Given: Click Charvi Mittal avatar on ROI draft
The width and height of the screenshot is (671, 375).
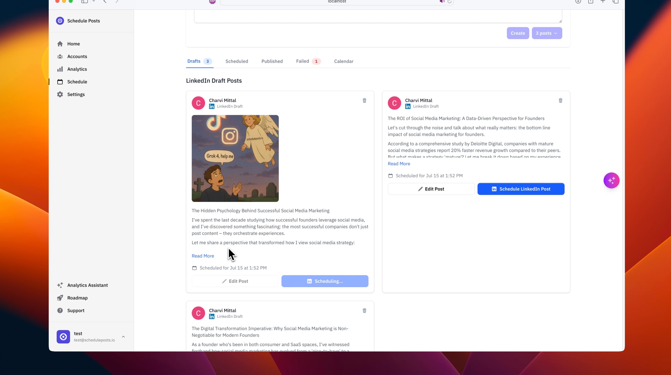Looking at the screenshot, I should (394, 103).
